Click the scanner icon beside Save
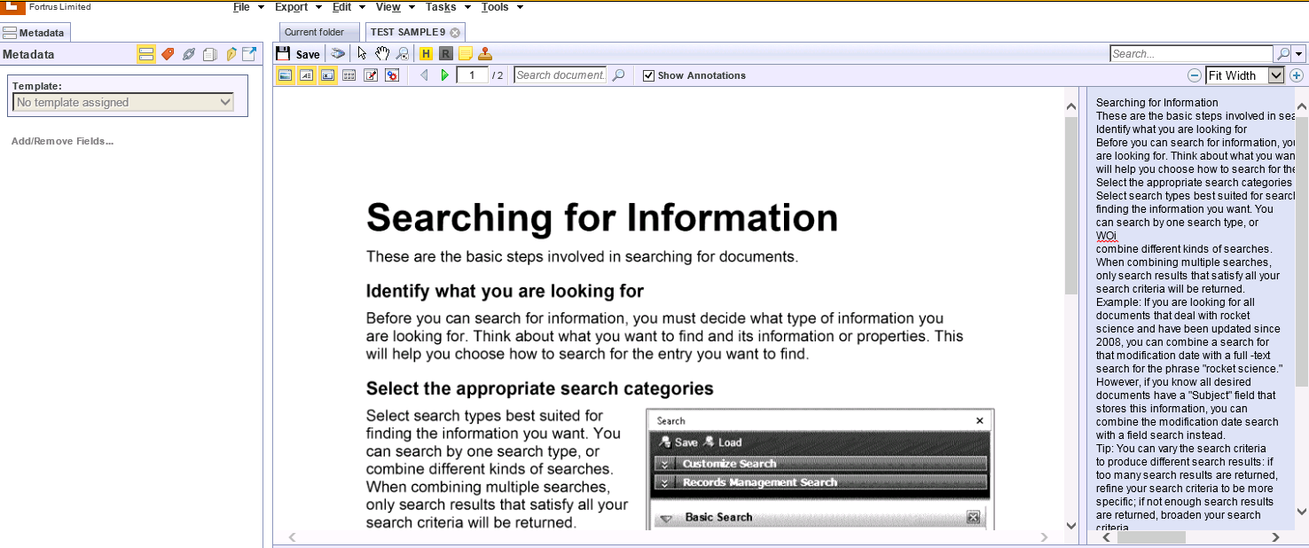The height and width of the screenshot is (548, 1309). point(338,54)
